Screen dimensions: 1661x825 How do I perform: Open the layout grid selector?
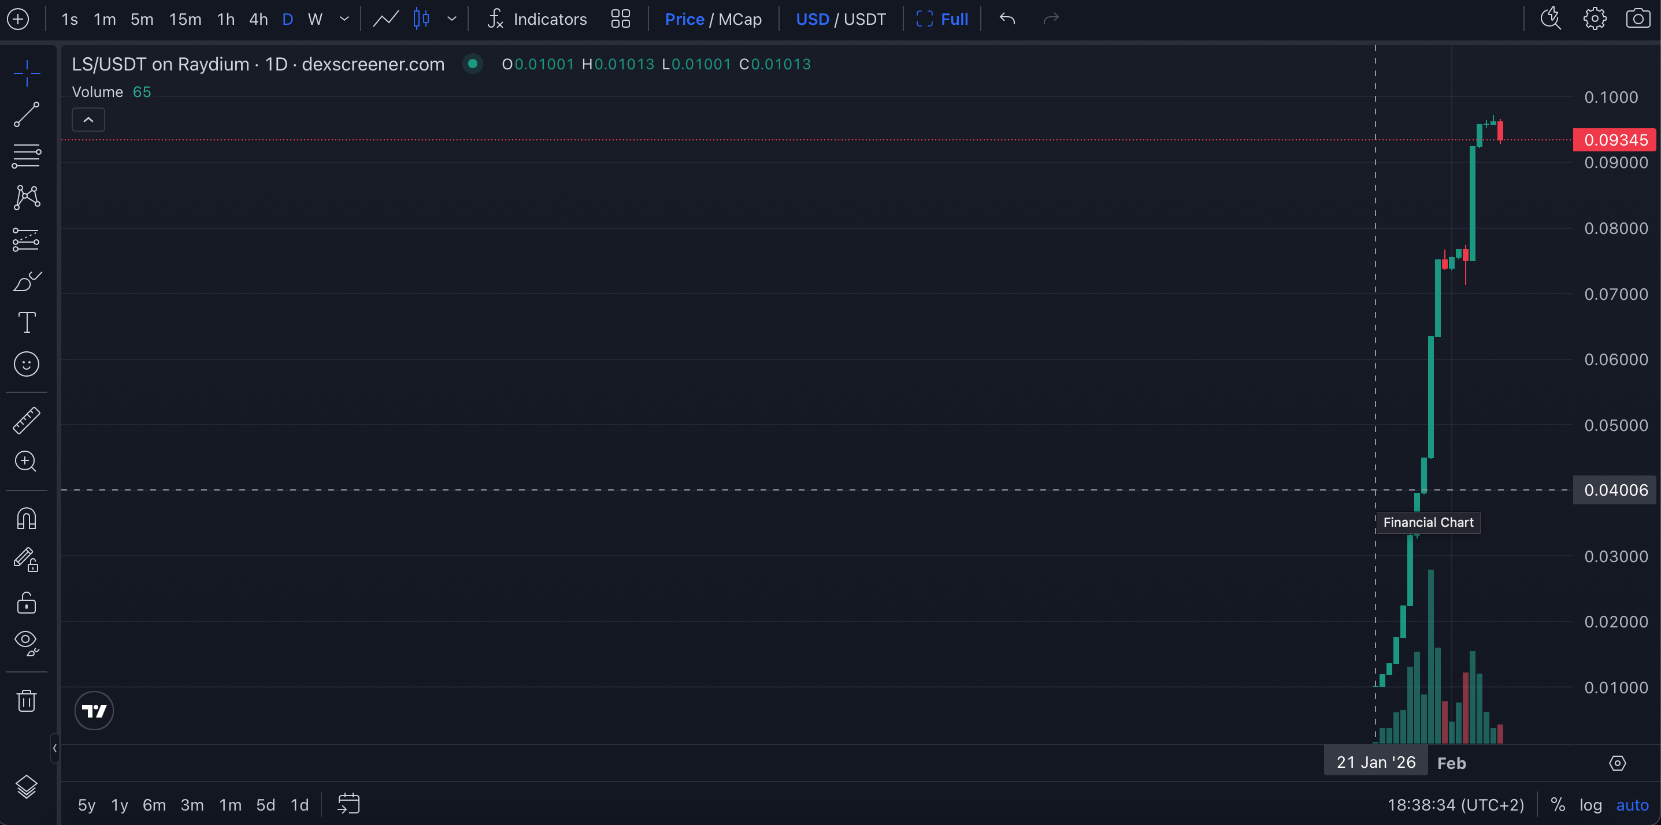pos(620,18)
